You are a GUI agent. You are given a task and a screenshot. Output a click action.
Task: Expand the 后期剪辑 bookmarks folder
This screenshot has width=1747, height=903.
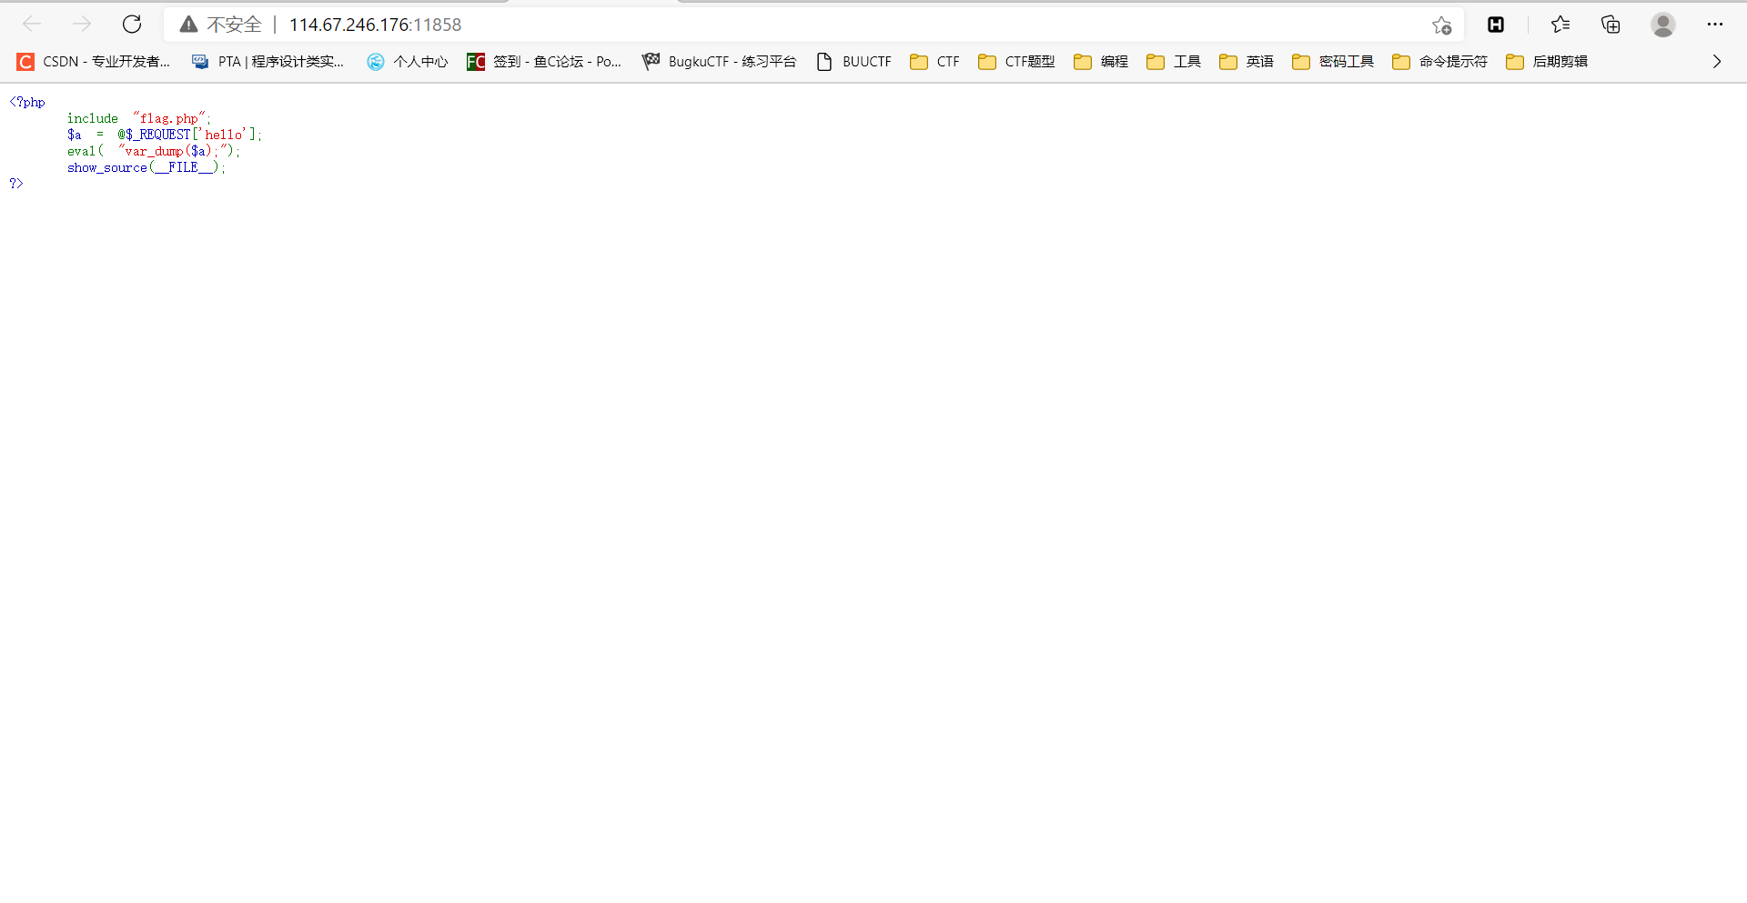pos(1547,61)
